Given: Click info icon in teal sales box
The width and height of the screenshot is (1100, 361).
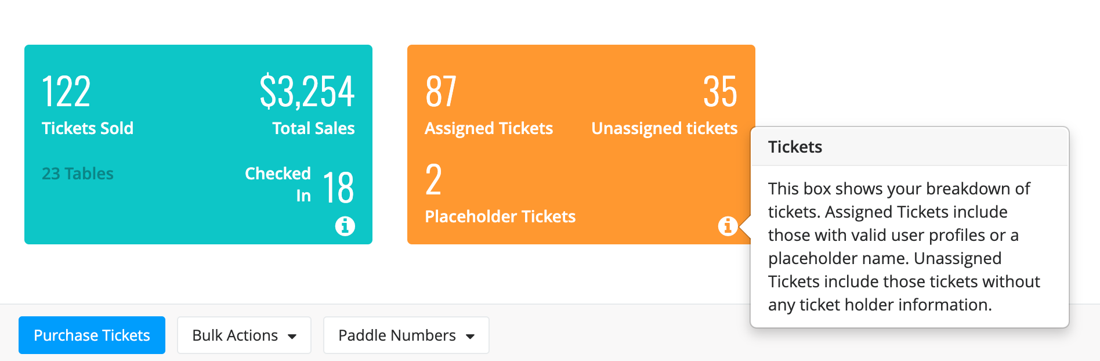Looking at the screenshot, I should (345, 226).
